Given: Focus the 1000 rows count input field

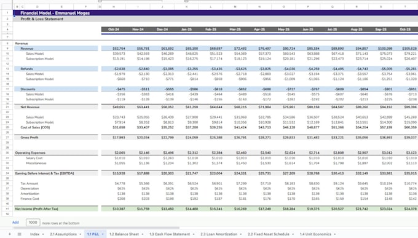Looking at the screenshot, I should [33, 222].
